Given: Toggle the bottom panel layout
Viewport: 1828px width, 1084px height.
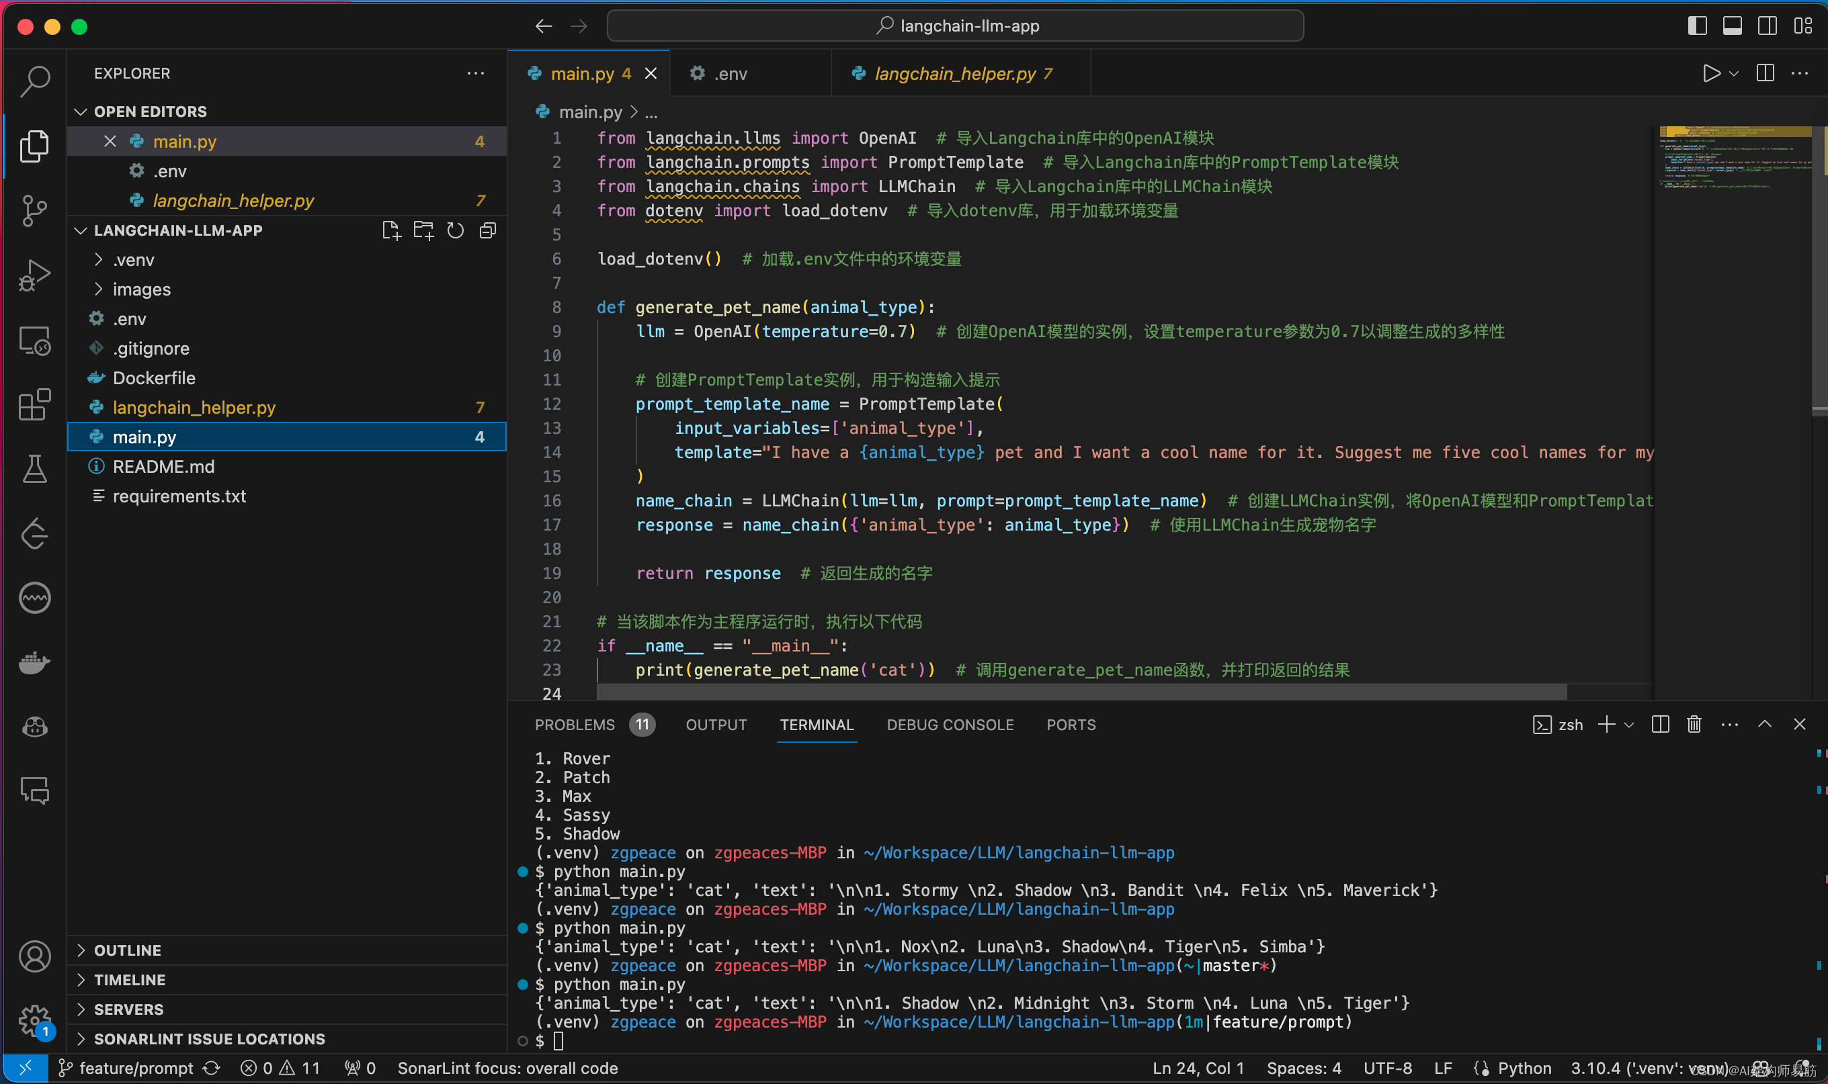Looking at the screenshot, I should click(x=1733, y=26).
